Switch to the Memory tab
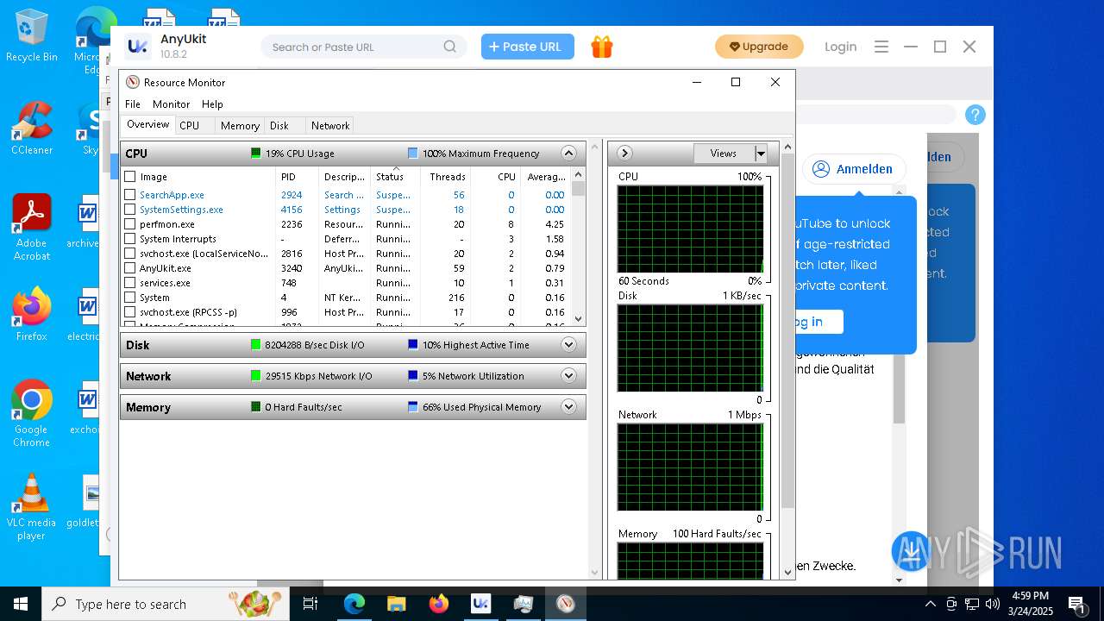The width and height of the screenshot is (1104, 621). click(x=240, y=126)
